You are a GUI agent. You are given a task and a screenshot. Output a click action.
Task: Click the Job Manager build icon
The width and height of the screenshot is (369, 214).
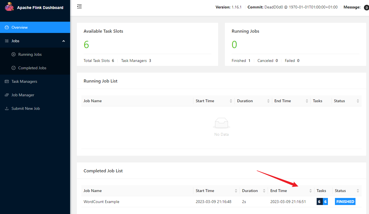7,95
